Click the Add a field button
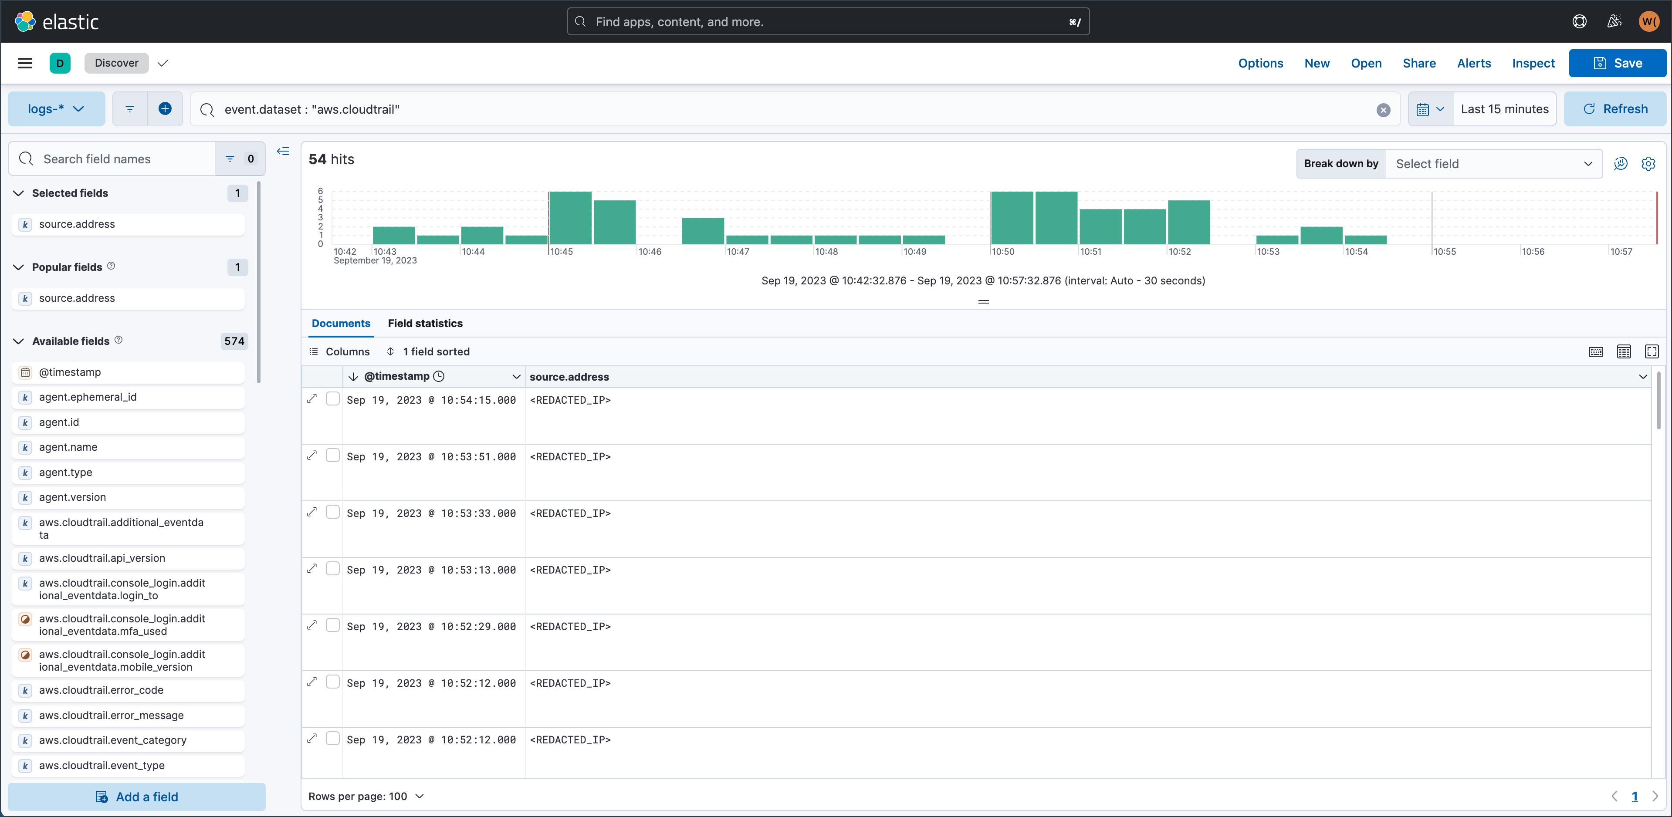This screenshot has width=1672, height=817. 137,796
